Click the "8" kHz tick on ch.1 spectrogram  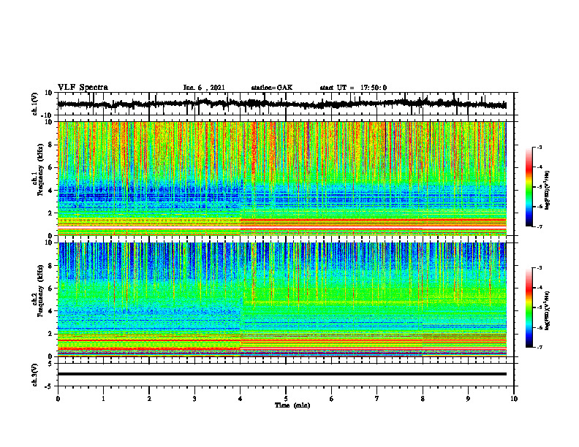point(50,145)
